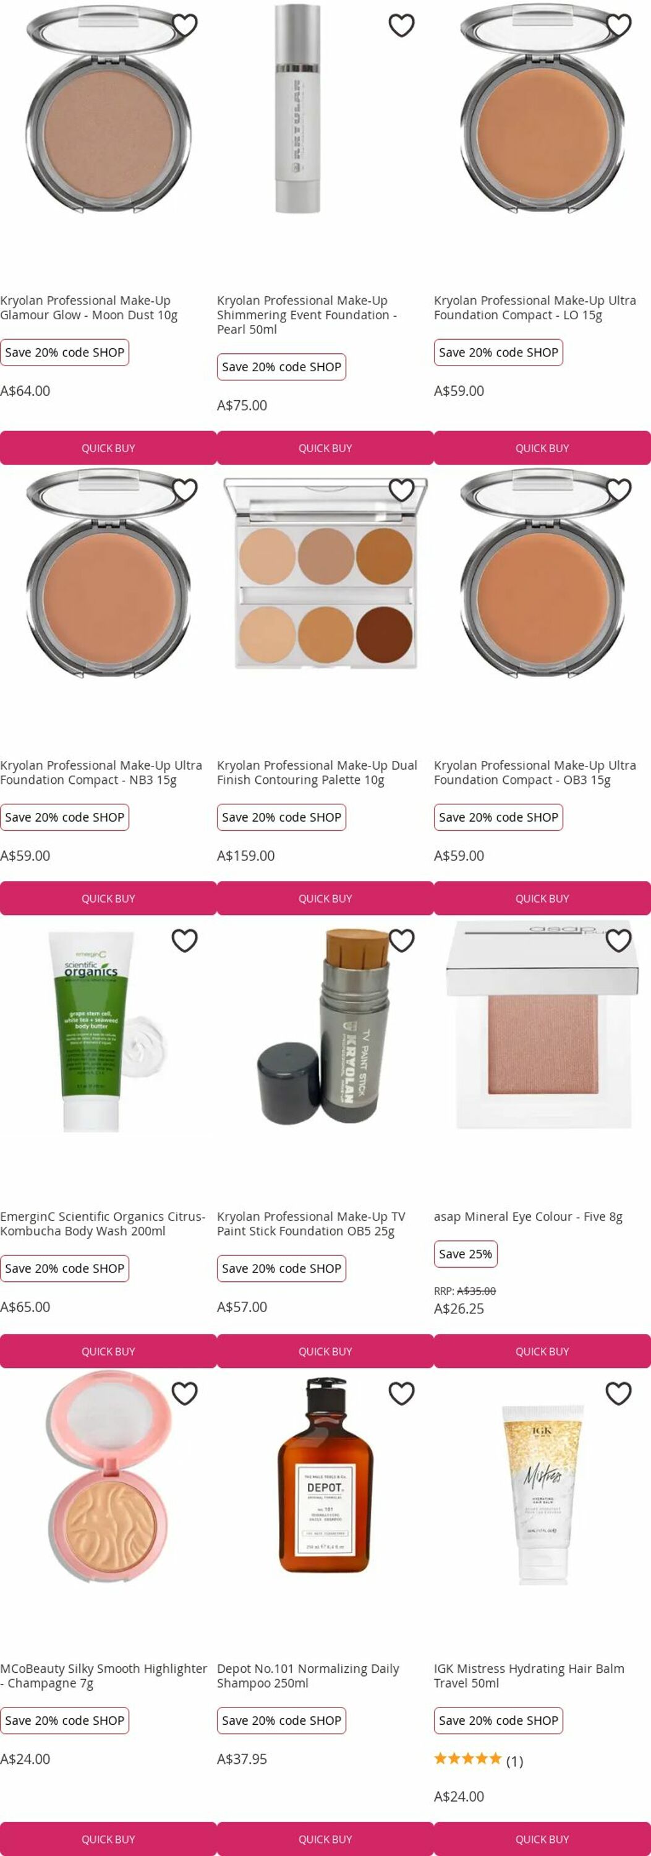Favorite Depot No.101 Shampoo with heart
This screenshot has width=651, height=1856.
point(401,1393)
